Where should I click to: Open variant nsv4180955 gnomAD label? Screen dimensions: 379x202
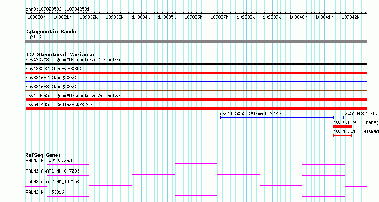point(73,95)
